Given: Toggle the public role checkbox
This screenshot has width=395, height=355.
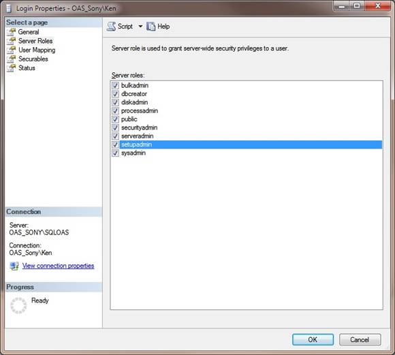Looking at the screenshot, I should click(115, 119).
